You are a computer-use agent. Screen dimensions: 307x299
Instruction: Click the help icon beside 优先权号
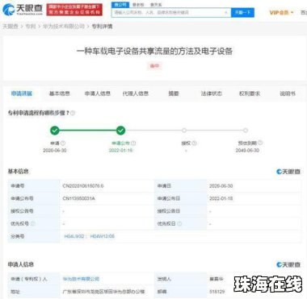(33, 223)
